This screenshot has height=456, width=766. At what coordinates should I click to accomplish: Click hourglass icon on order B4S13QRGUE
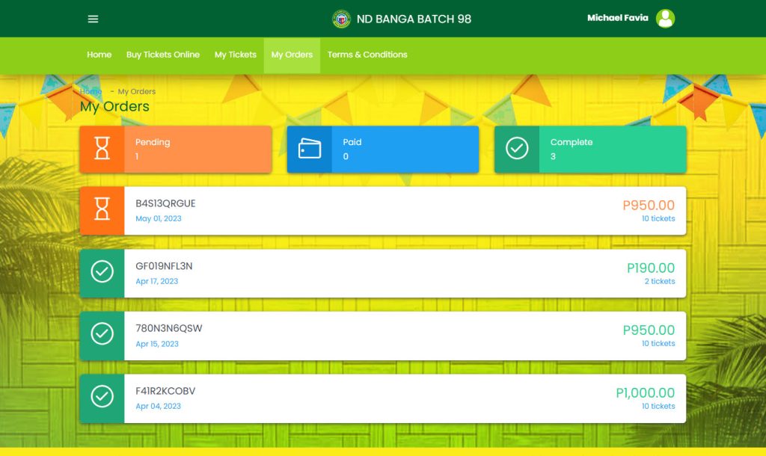point(102,211)
